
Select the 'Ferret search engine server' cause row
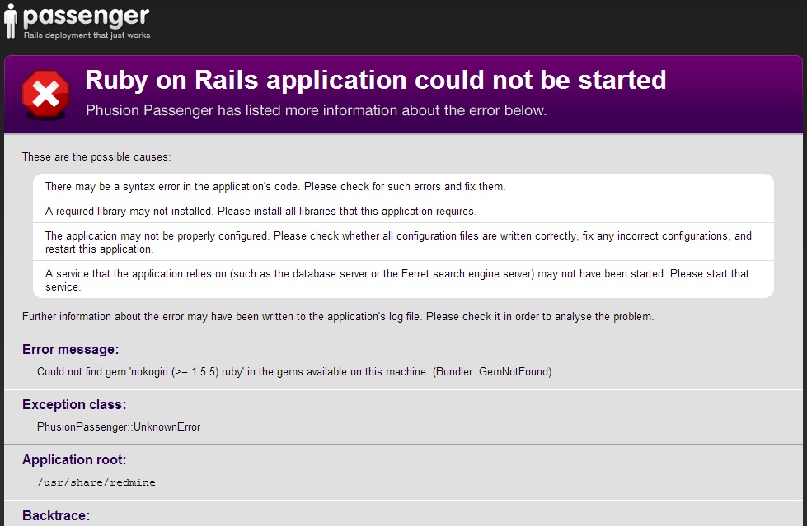click(403, 280)
